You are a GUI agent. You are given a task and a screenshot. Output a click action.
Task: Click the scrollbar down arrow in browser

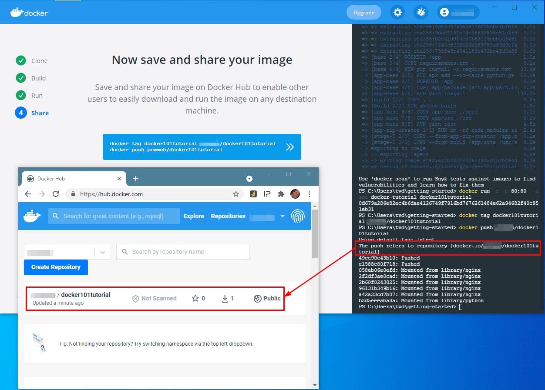(315, 385)
